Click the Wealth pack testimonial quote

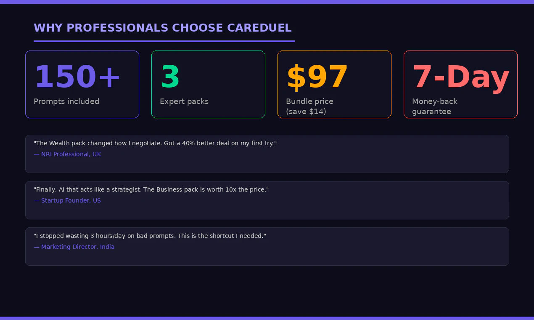155,143
